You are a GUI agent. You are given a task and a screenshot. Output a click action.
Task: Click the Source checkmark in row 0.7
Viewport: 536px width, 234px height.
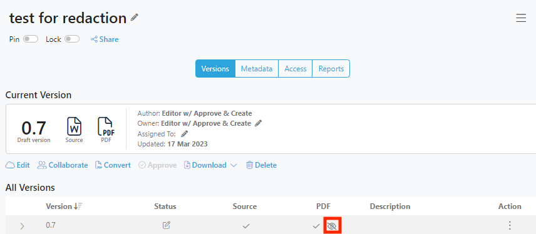coord(246,225)
